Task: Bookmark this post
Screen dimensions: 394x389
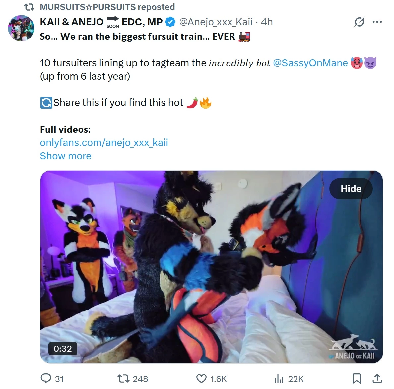Action: [357, 378]
